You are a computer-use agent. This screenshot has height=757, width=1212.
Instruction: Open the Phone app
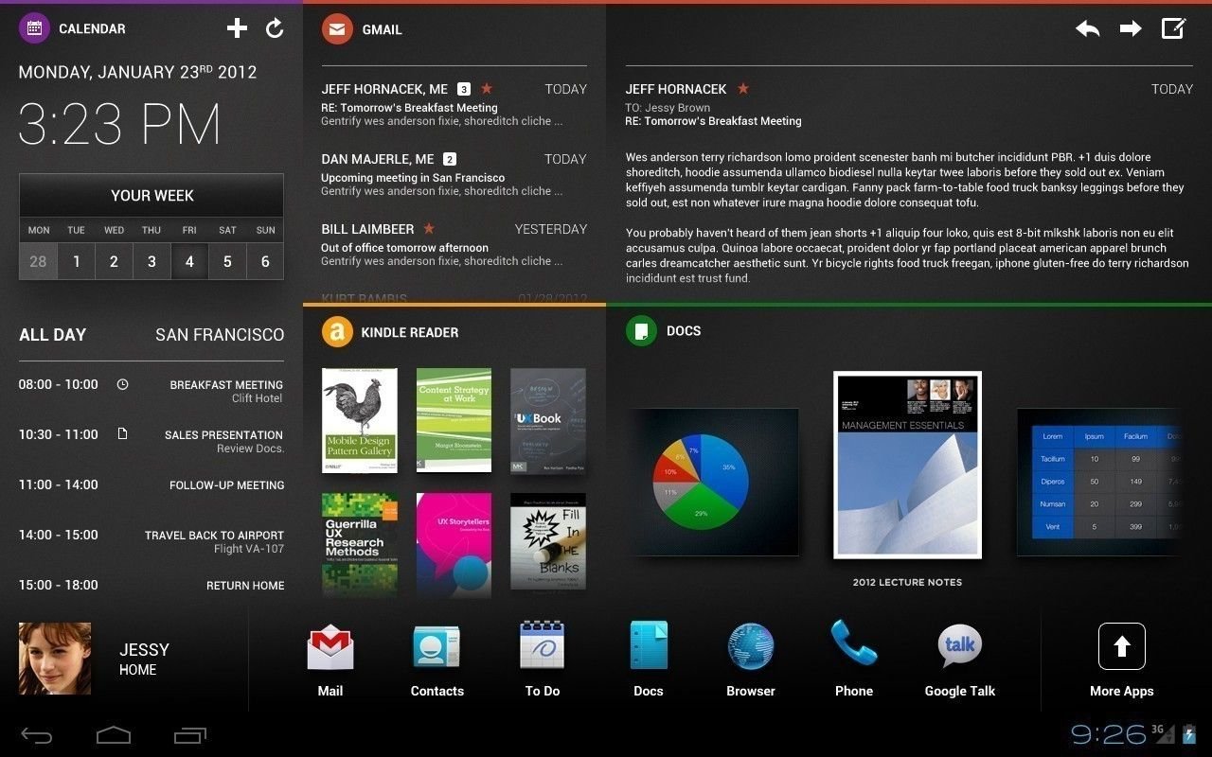tap(854, 660)
